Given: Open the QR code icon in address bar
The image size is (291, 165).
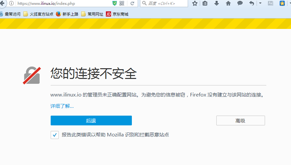Looking at the screenshot, I should click(122, 3).
